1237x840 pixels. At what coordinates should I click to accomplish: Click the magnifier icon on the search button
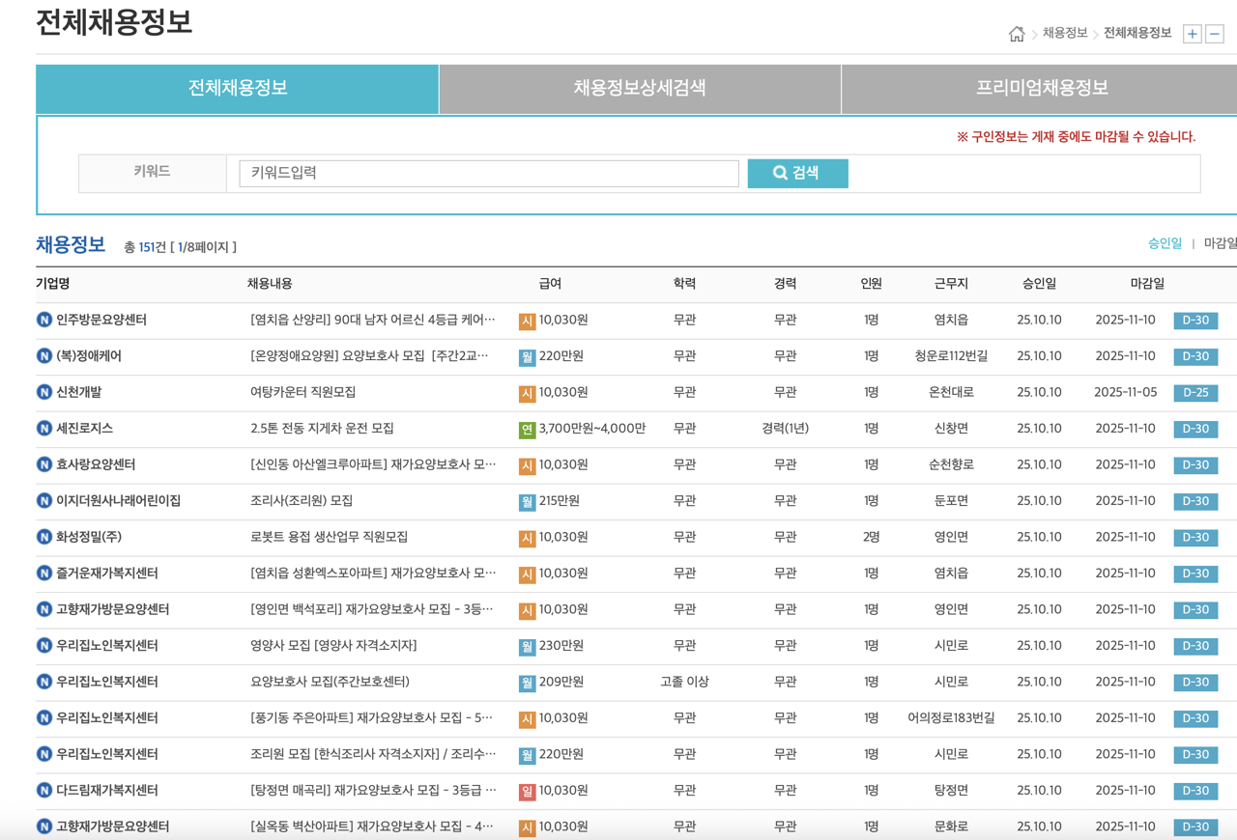click(x=779, y=173)
